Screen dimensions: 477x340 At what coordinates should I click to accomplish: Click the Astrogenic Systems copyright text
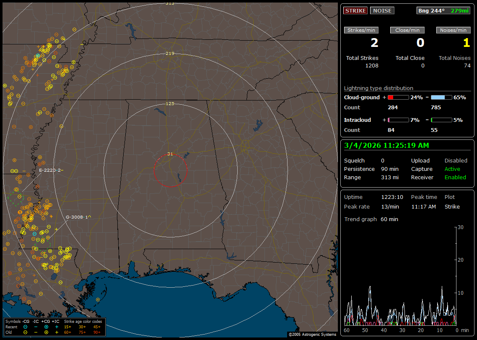pyautogui.click(x=312, y=335)
